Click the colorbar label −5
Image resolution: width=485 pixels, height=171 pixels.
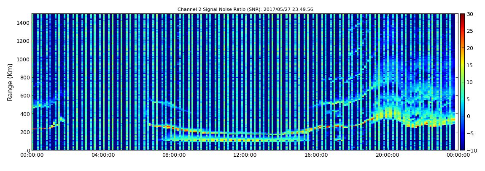point(470,133)
